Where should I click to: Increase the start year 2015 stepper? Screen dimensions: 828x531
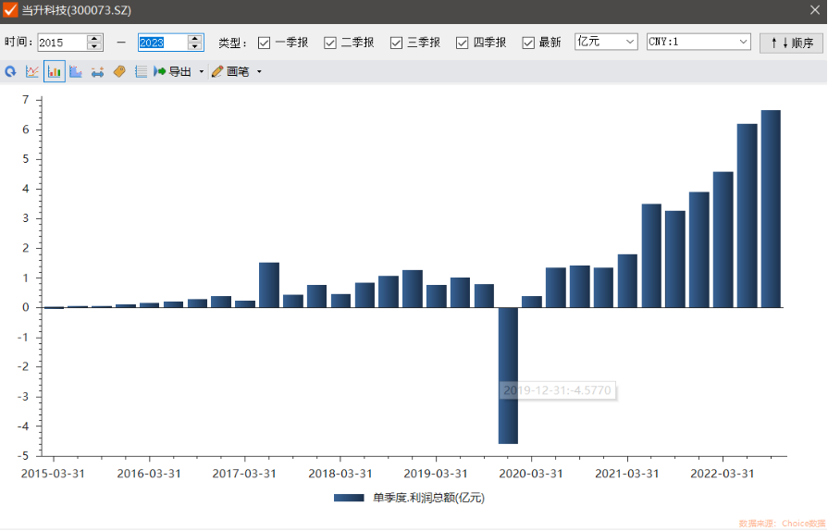94,38
